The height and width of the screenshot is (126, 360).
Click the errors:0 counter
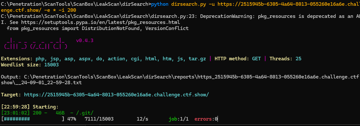pos(206,119)
